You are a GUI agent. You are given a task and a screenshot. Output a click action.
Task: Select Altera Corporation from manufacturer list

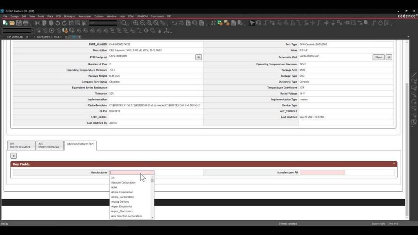click(122, 192)
